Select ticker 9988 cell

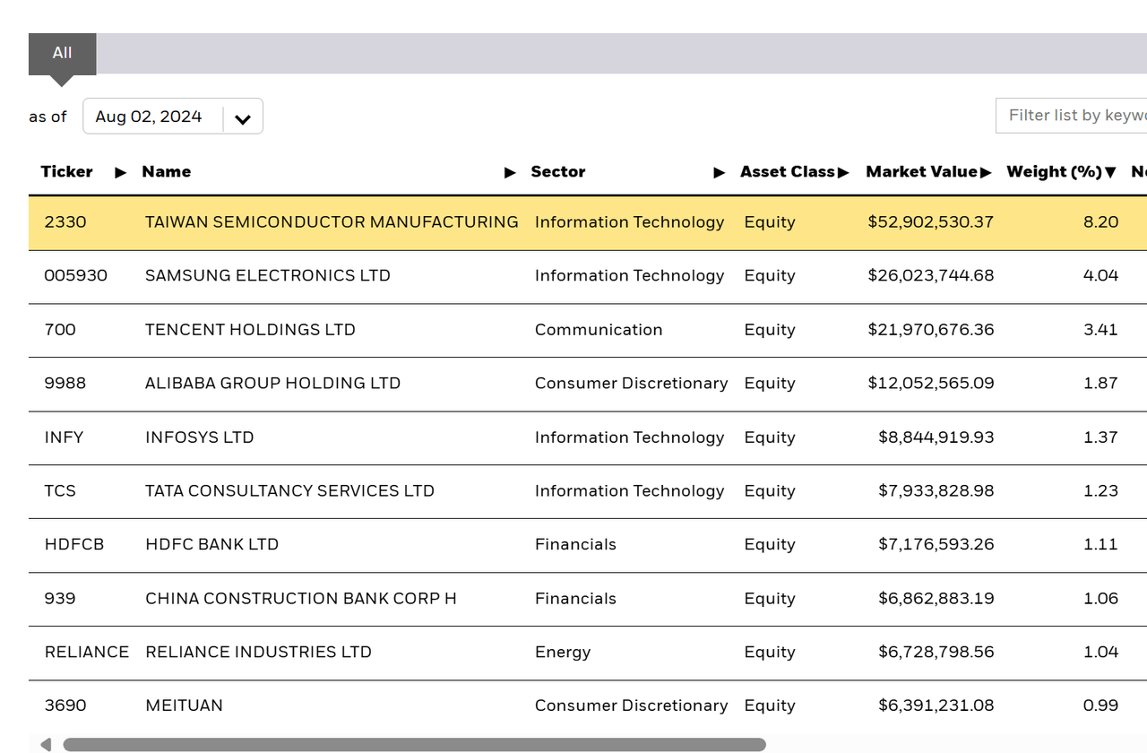[x=65, y=383]
